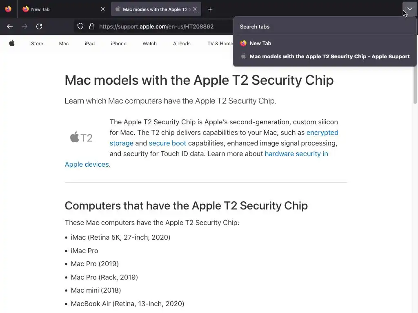This screenshot has height=313, width=418.
Task: Open the AirPods navigation item
Action: click(x=182, y=44)
